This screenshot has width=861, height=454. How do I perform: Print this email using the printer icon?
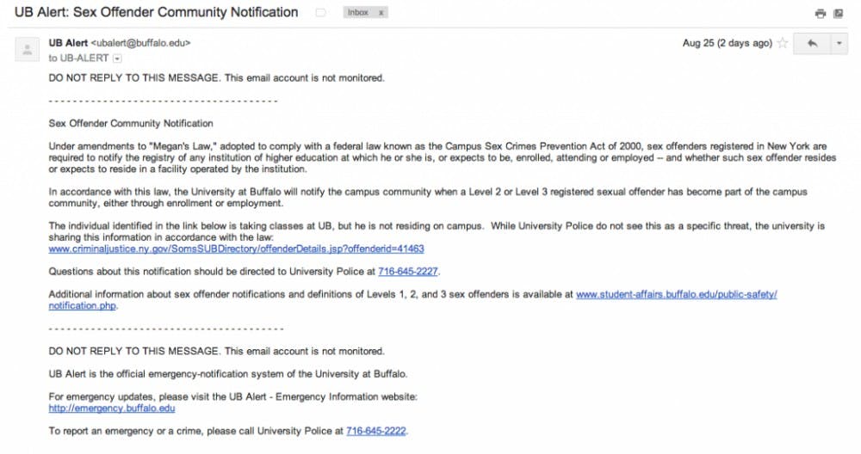[x=821, y=14]
